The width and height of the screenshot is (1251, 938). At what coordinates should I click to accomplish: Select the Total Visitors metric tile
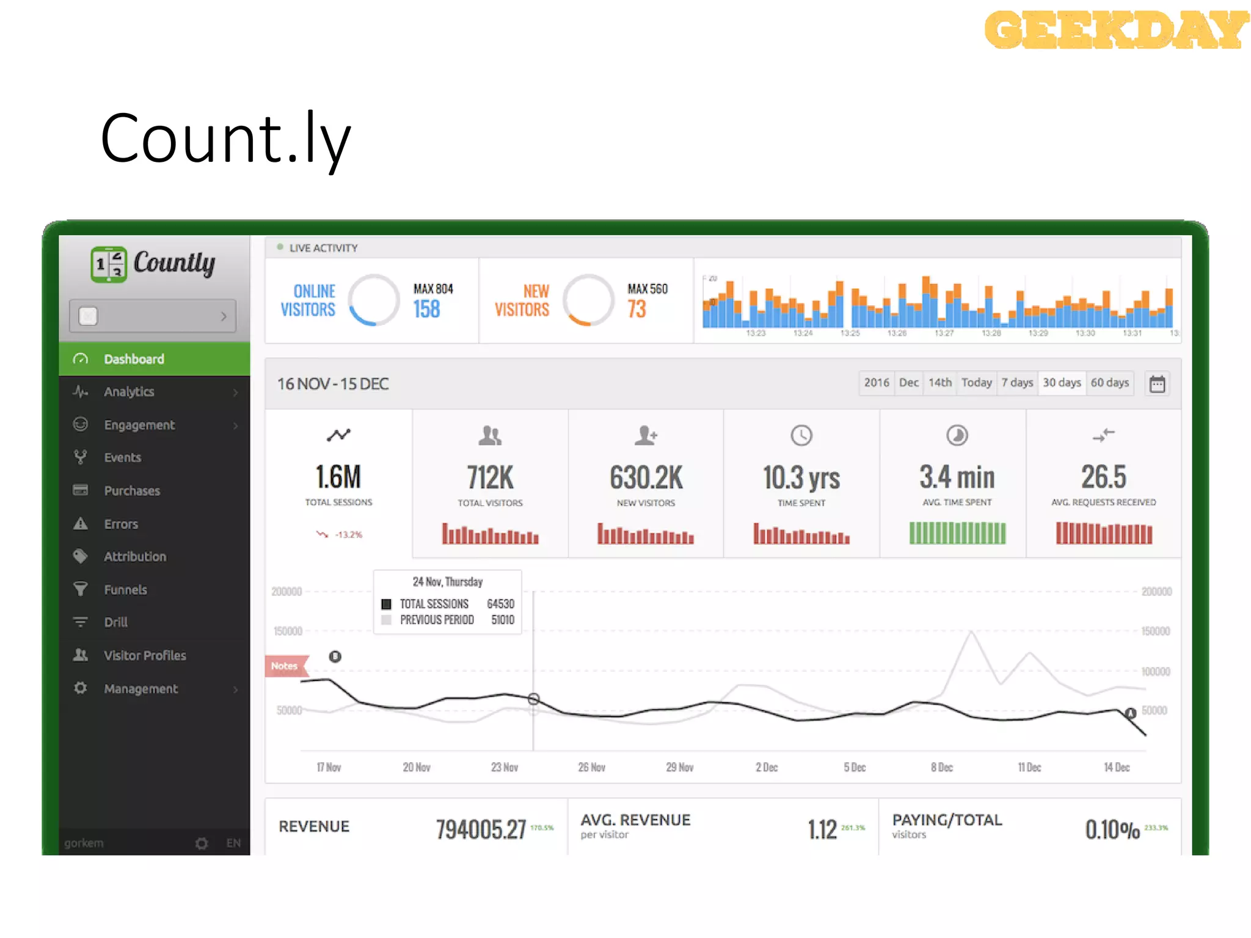point(490,484)
